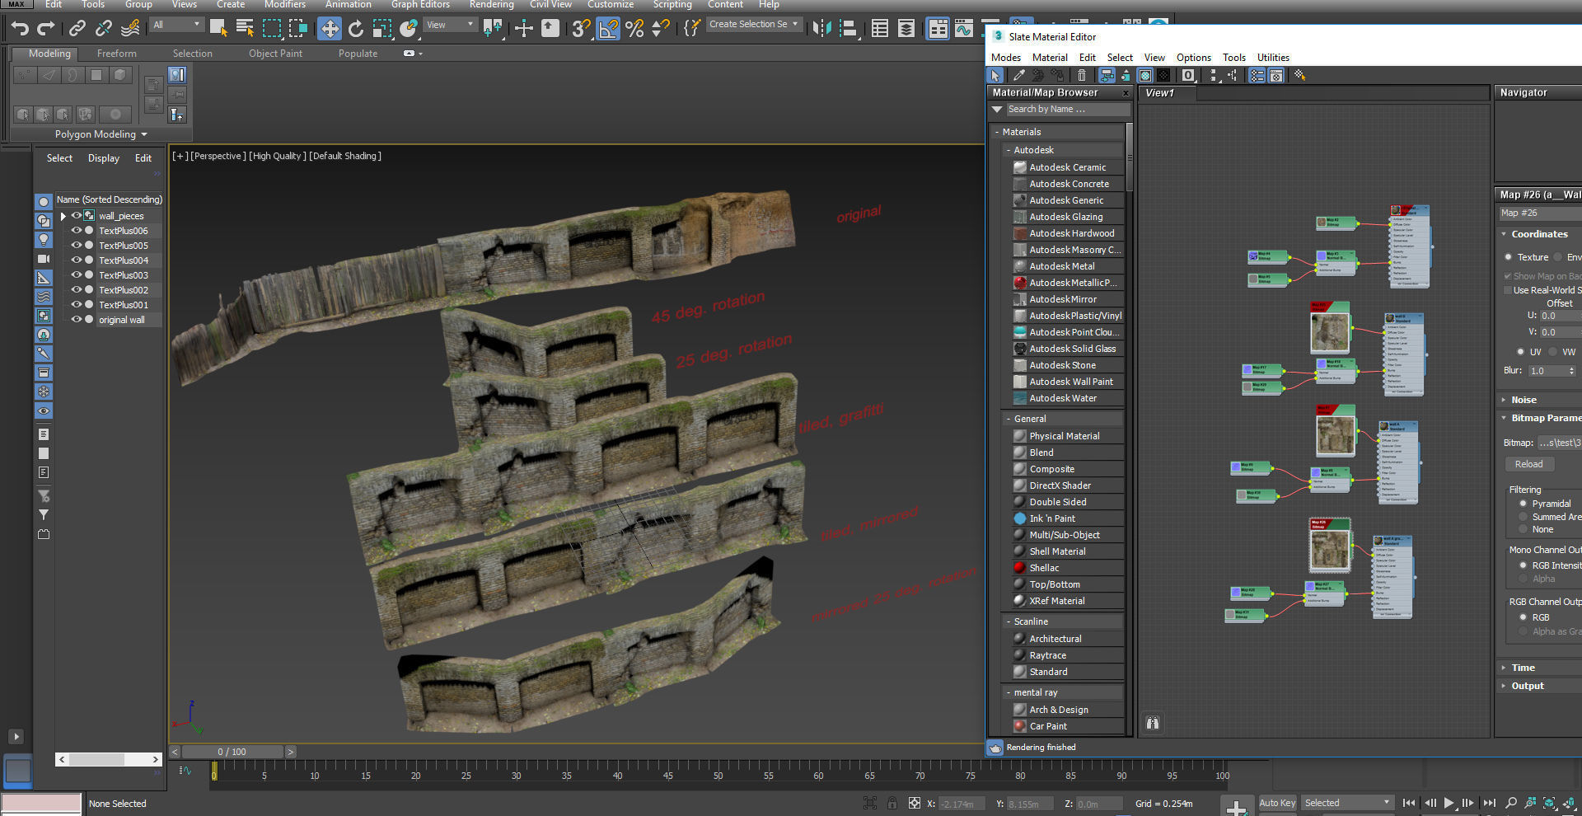Click the Redo arrow in main toolbar
1582x816 pixels.
point(46,28)
